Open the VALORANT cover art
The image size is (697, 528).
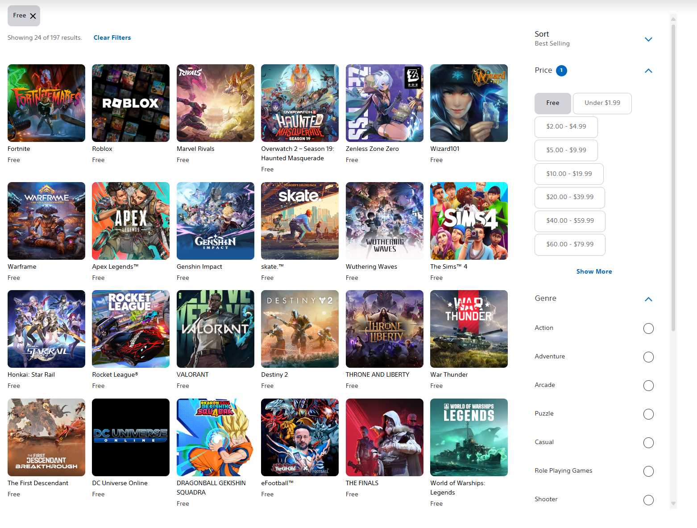(x=216, y=329)
